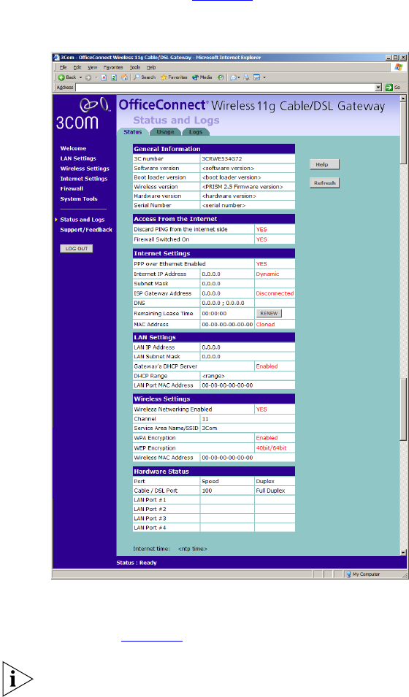Click the Full Duplex cell for Cable/DSL Port

pos(270,490)
